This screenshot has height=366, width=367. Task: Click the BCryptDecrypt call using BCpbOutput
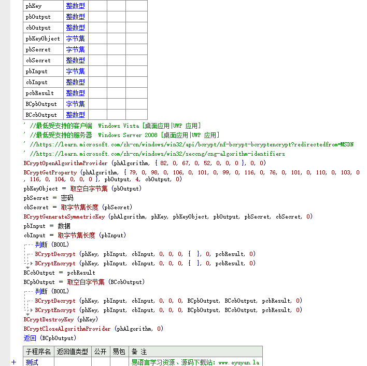pos(168,301)
